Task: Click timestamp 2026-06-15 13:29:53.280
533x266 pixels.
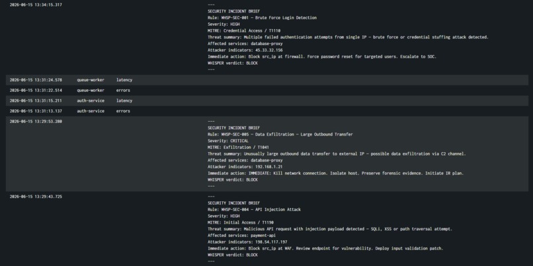Action: click(x=36, y=122)
